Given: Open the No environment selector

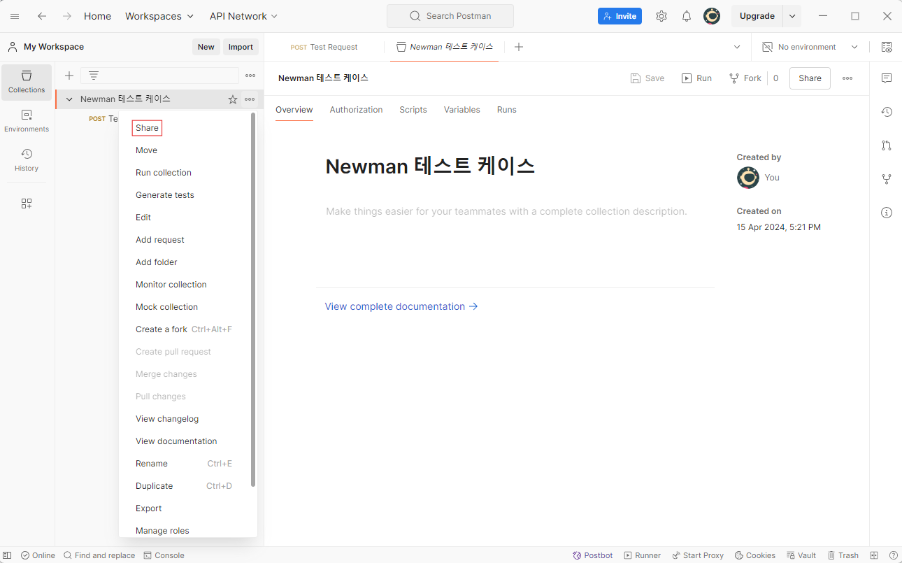Looking at the screenshot, I should [x=810, y=47].
